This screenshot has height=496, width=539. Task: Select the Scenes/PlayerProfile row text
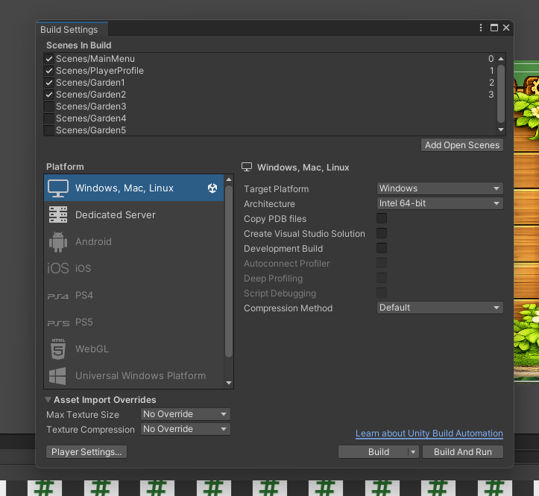tap(100, 71)
